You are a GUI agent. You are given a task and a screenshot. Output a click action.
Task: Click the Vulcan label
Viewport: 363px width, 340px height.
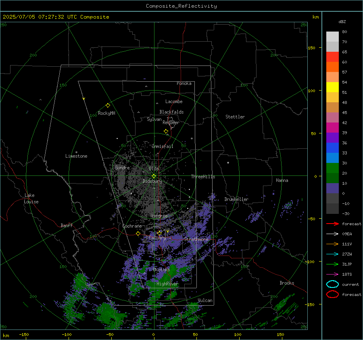tap(205, 300)
